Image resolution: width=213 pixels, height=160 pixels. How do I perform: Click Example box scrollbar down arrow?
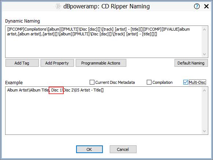(204, 131)
